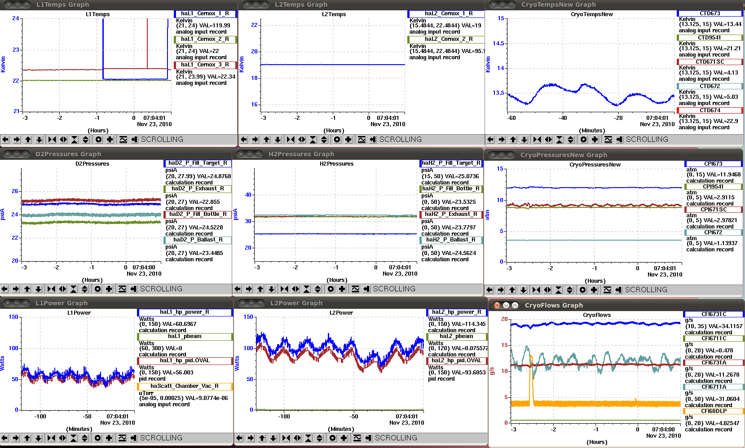The image size is (745, 448).
Task: Click the jump-to-end arrow icon in L1Temps toolbar
Action: pos(134,140)
